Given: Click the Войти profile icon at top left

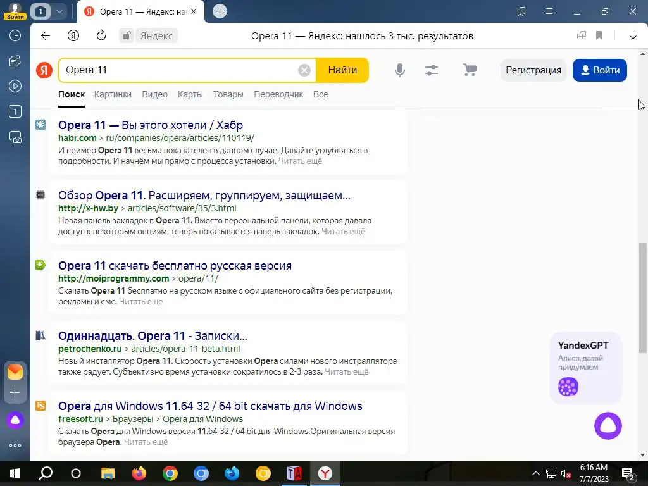Looking at the screenshot, I should 15,11.
